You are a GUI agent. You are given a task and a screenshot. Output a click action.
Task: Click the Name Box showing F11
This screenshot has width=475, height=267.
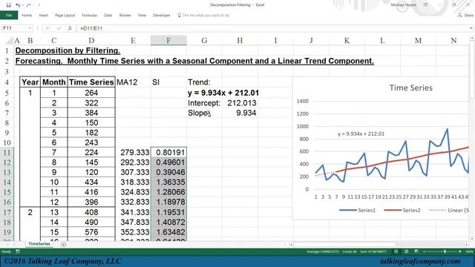tap(15, 28)
